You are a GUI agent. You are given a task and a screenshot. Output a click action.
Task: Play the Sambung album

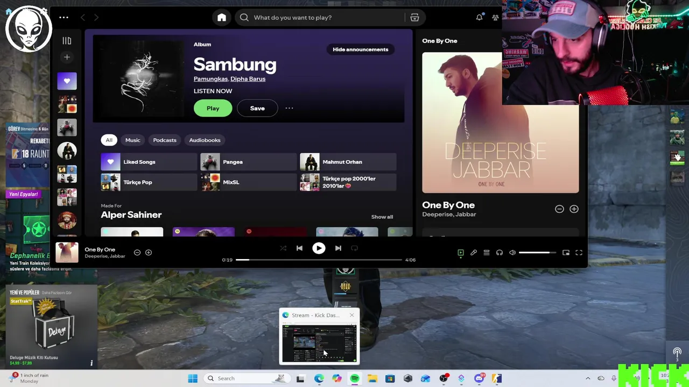coord(213,108)
